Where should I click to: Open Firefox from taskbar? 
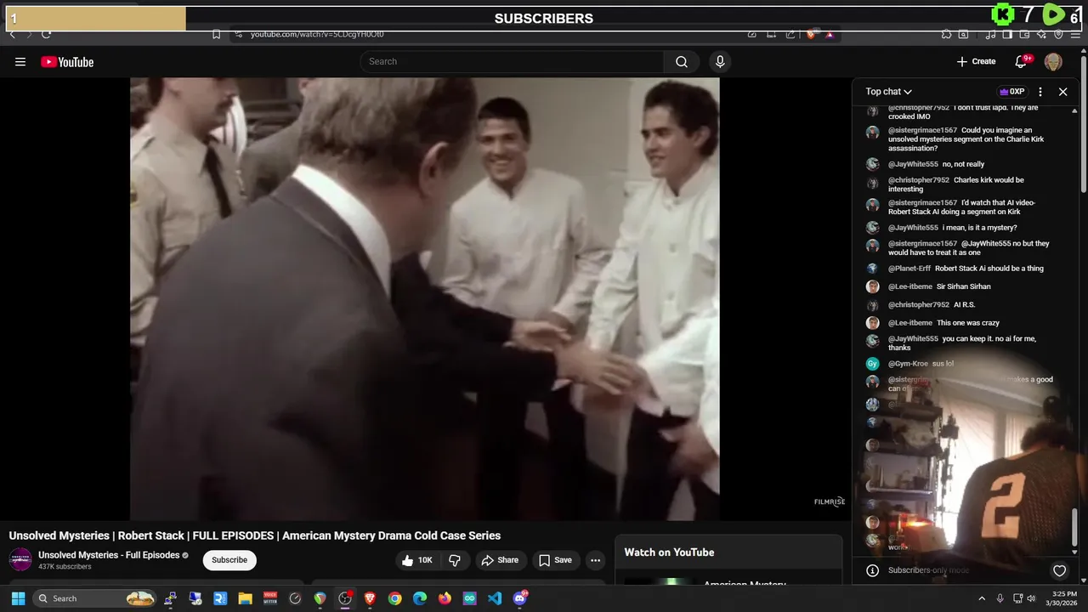[445, 598]
